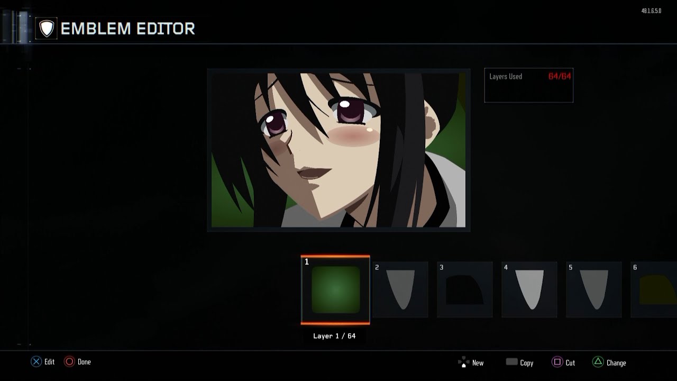Select layer 4 light gray shape thumbnail

click(529, 289)
